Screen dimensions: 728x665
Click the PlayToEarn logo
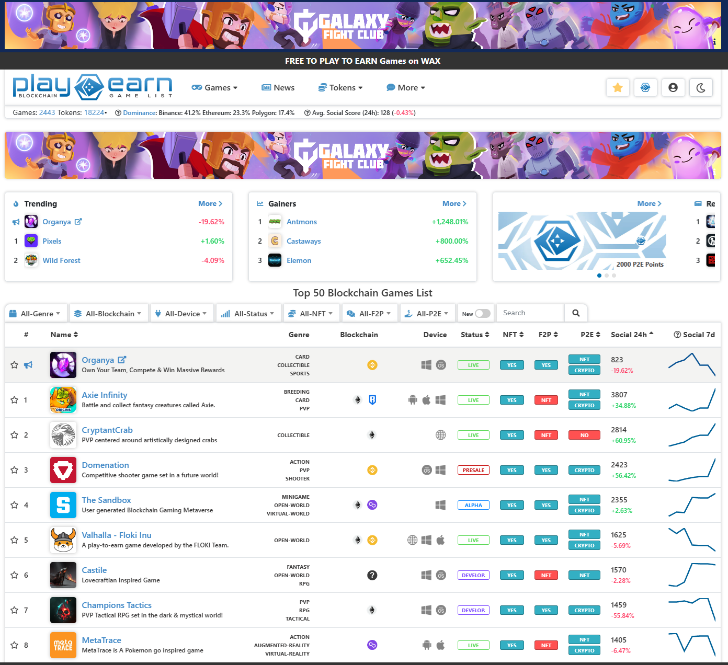point(93,87)
